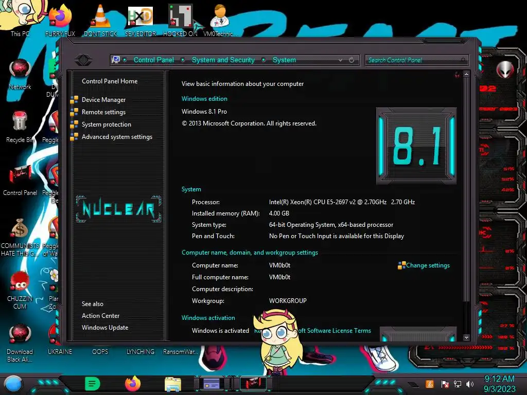Image resolution: width=527 pixels, height=395 pixels.
Task: Launch Firefox from the taskbar
Action: [x=133, y=384]
